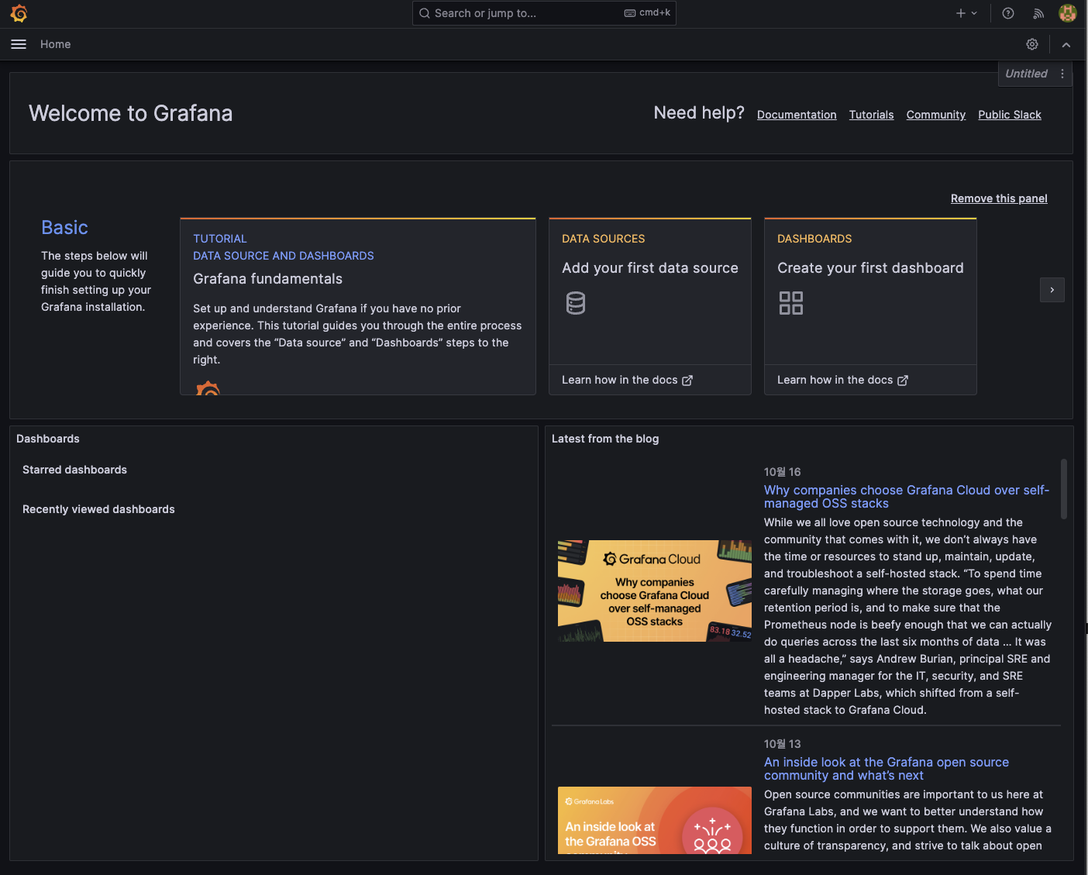The width and height of the screenshot is (1088, 875).
Task: Click the Basic heading text
Action: (x=64, y=228)
